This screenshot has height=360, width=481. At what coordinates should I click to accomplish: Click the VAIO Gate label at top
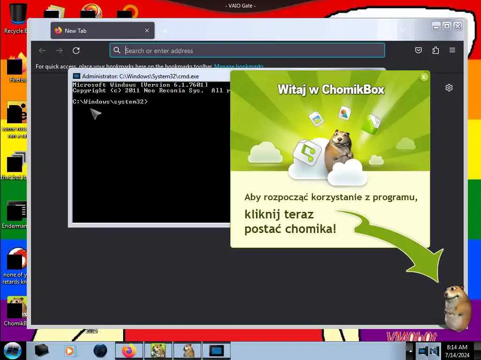click(x=240, y=6)
